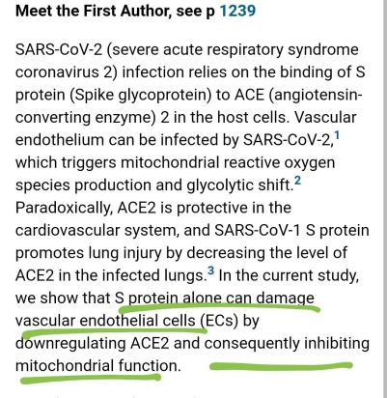This screenshot has height=398, width=387.
Task: Click the word 'Paradoxically'
Action: pos(63,208)
